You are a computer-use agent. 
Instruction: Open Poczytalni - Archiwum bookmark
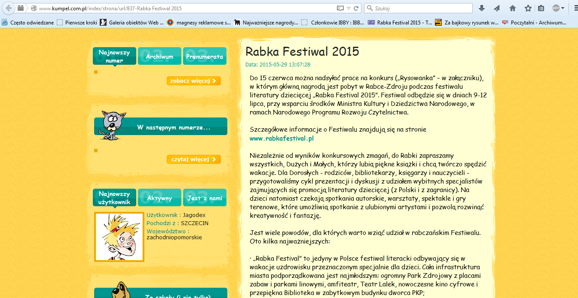tap(534, 23)
